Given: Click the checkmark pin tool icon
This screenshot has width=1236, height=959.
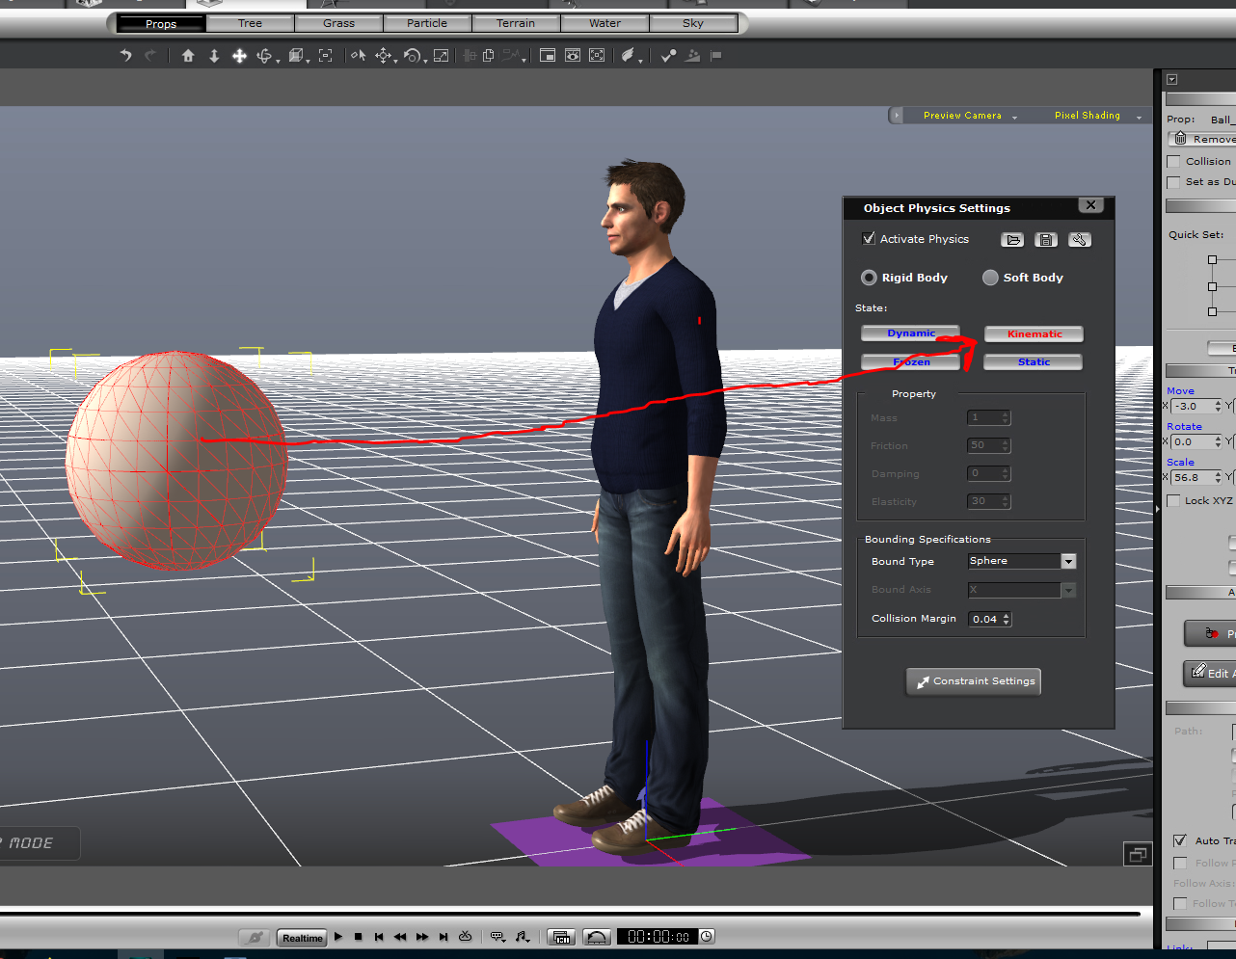Looking at the screenshot, I should [668, 56].
